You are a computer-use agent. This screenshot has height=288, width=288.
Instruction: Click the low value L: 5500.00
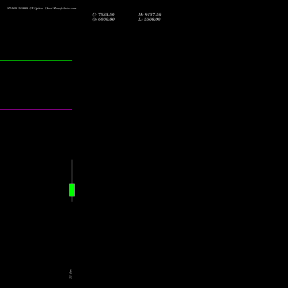pyautogui.click(x=149, y=20)
